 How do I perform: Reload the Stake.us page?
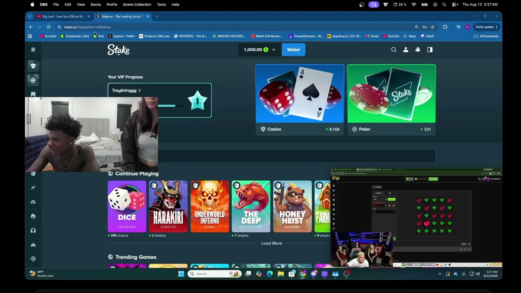pos(48,27)
